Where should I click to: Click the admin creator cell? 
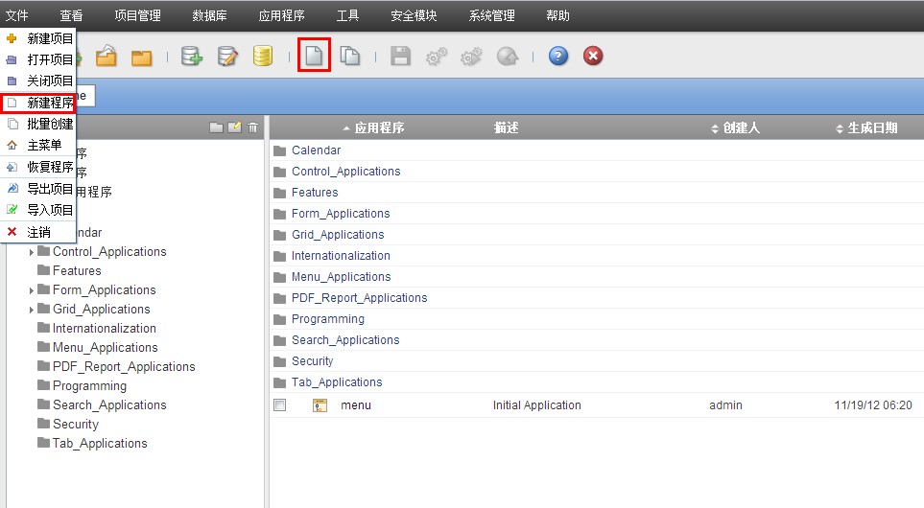[725, 405]
